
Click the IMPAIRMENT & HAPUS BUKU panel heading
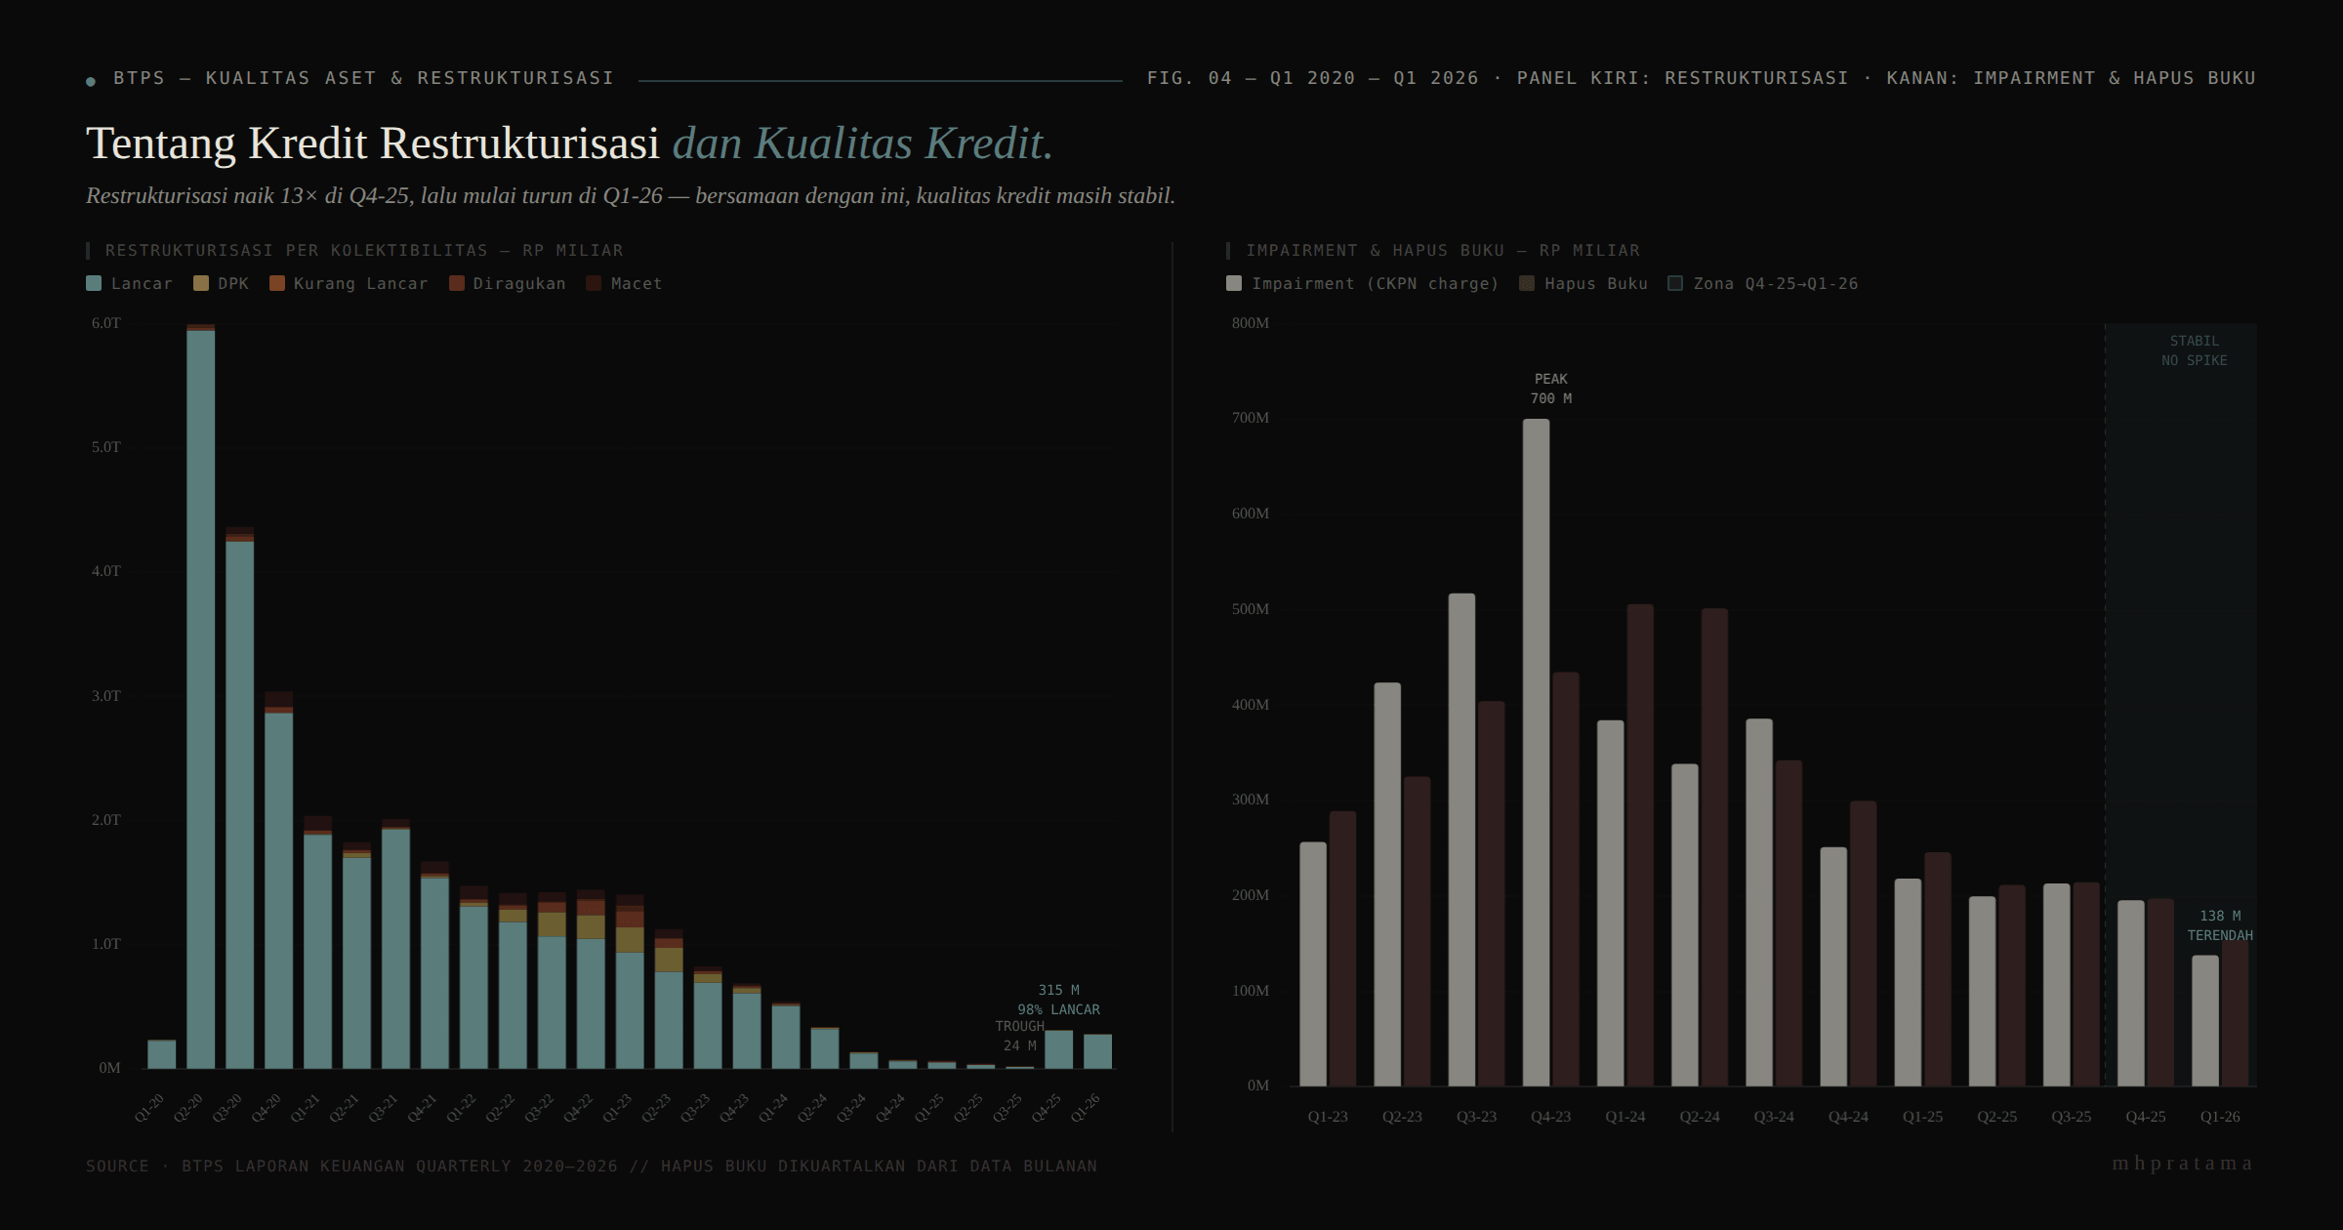click(1443, 250)
